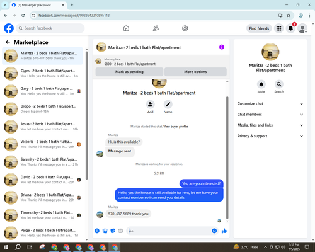Click the address bar URL
Screen dimensions: 315x252
tap(74, 16)
